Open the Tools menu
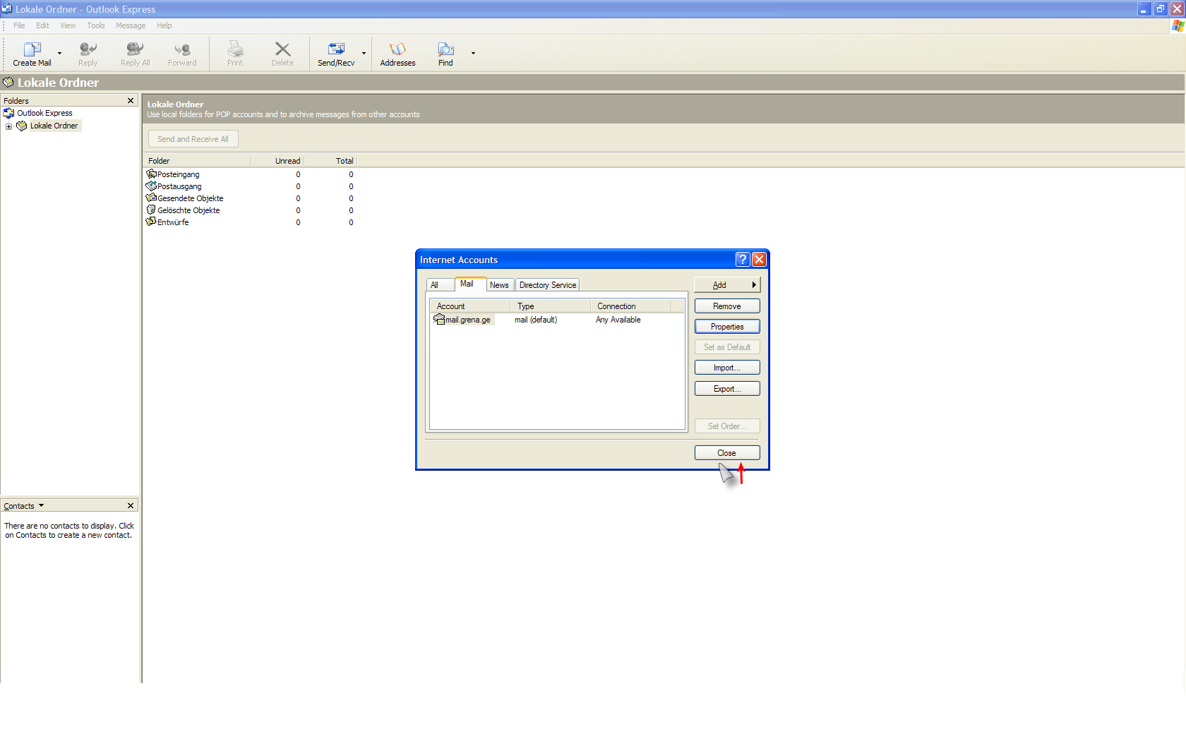The width and height of the screenshot is (1186, 741). coord(96,25)
